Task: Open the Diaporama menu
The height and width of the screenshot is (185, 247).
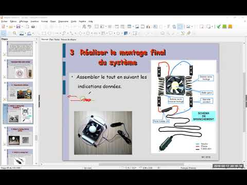Action: [x=63, y=22]
